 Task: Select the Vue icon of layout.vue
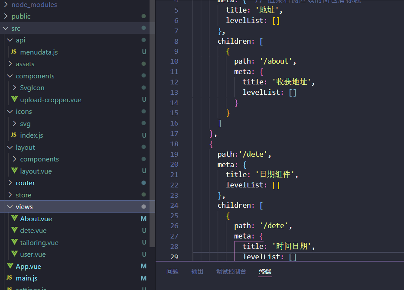14,171
